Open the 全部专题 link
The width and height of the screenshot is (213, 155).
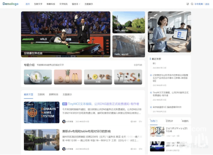point(138,65)
